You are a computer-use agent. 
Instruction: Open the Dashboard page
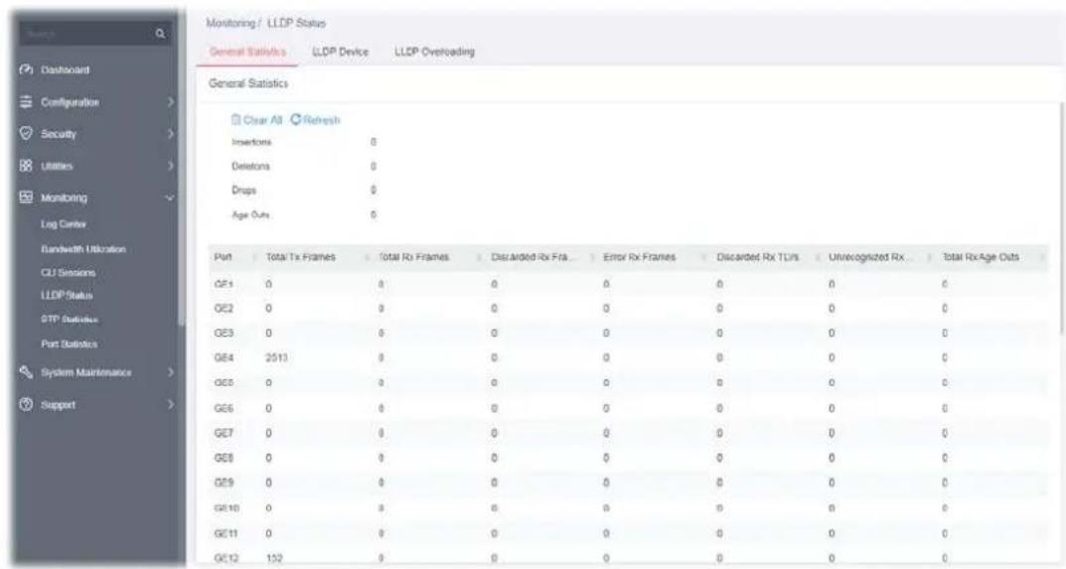[x=68, y=71]
